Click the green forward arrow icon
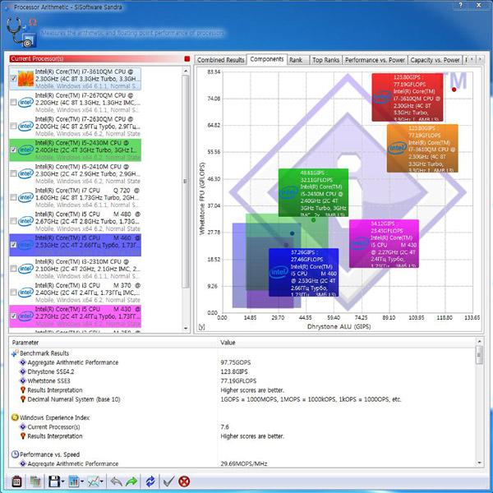This screenshot has width=493, height=493. click(x=131, y=481)
